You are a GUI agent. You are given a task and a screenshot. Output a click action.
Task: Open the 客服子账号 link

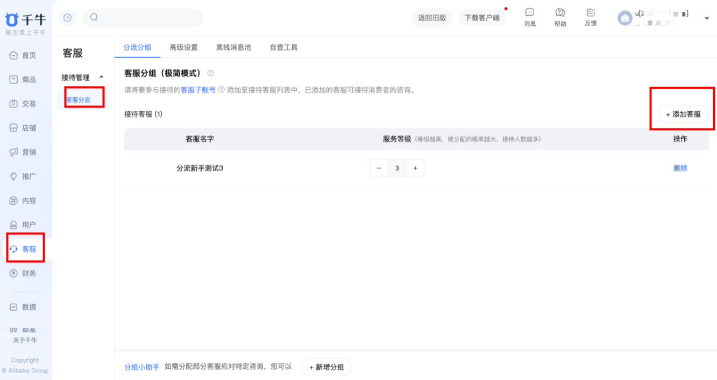[x=198, y=90]
